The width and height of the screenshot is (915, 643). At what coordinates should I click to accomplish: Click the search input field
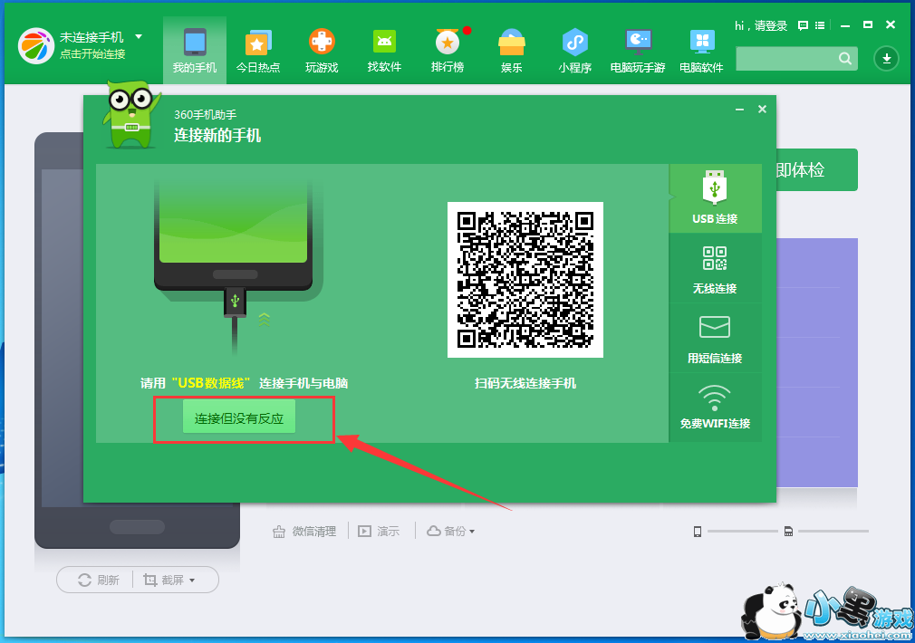pos(786,58)
